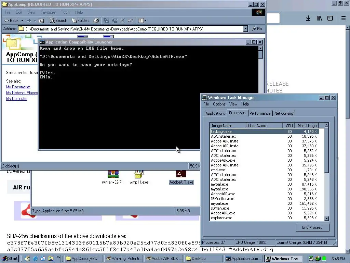Viewport: 350px width, 263px height.
Task: Select the IDMan.exe process row
Action: [265, 208]
